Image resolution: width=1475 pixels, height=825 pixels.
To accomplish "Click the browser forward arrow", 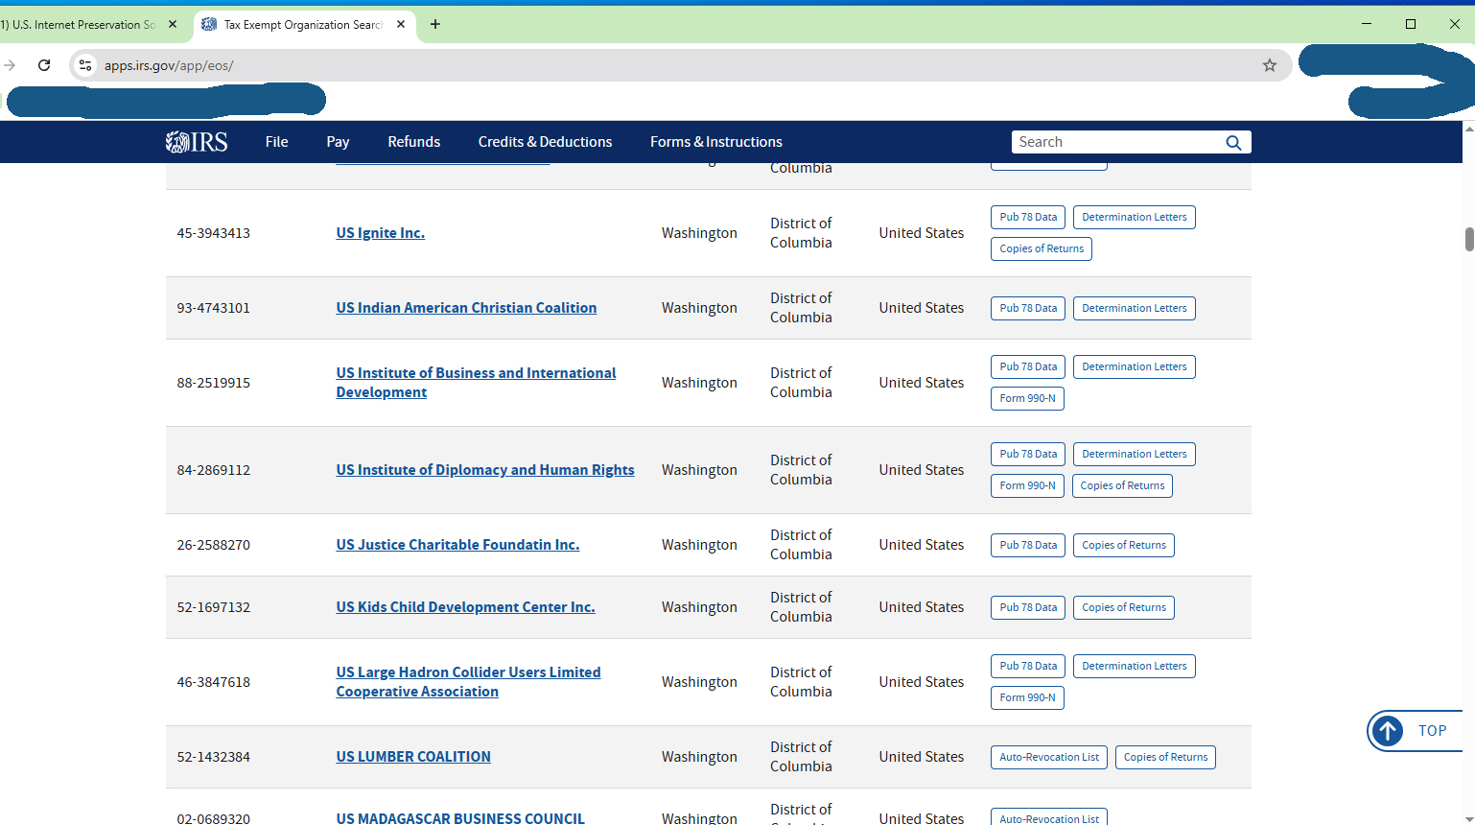I will click(10, 65).
